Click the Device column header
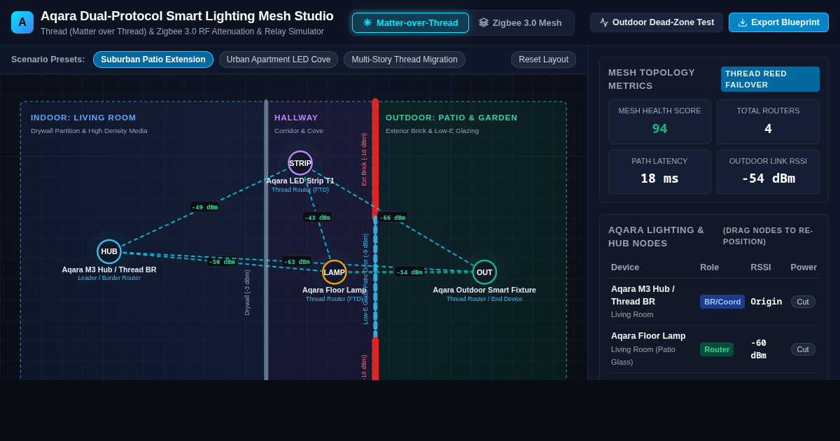 coord(625,267)
